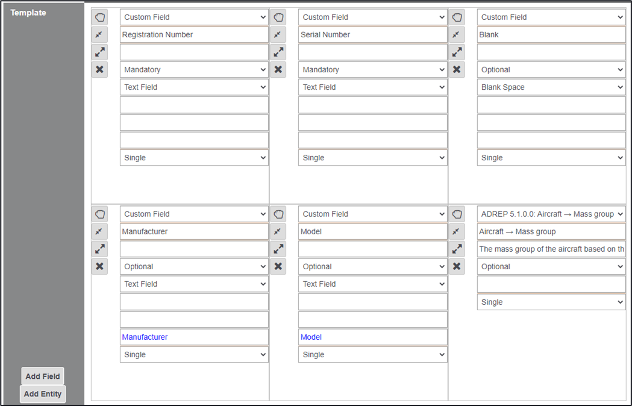
Task: Click the blue Manufacturer text input box
Action: coord(194,337)
